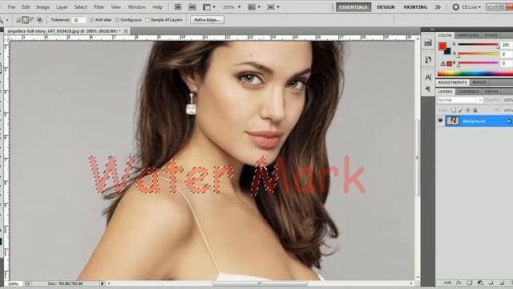Image resolution: width=513 pixels, height=289 pixels.
Task: Select the Add to selection mode icon
Action: 25,20
